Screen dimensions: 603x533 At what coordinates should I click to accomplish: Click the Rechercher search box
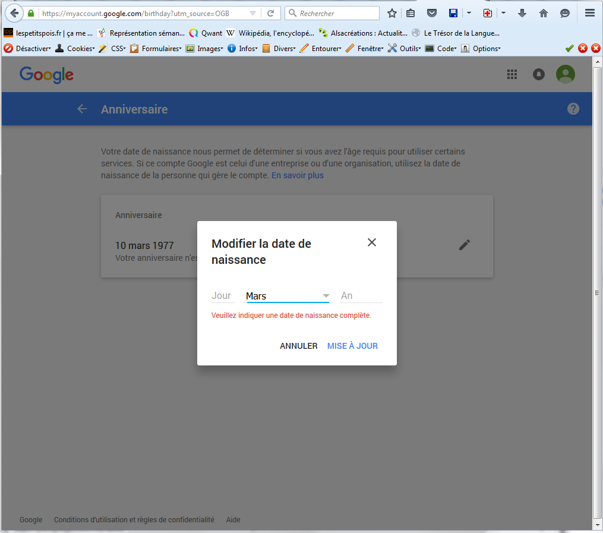coord(332,14)
